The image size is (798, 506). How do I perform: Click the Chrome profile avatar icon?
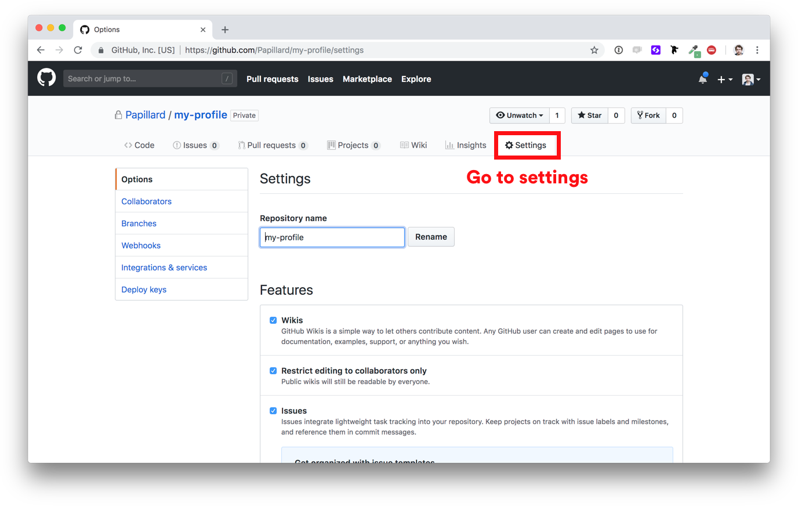(x=738, y=50)
